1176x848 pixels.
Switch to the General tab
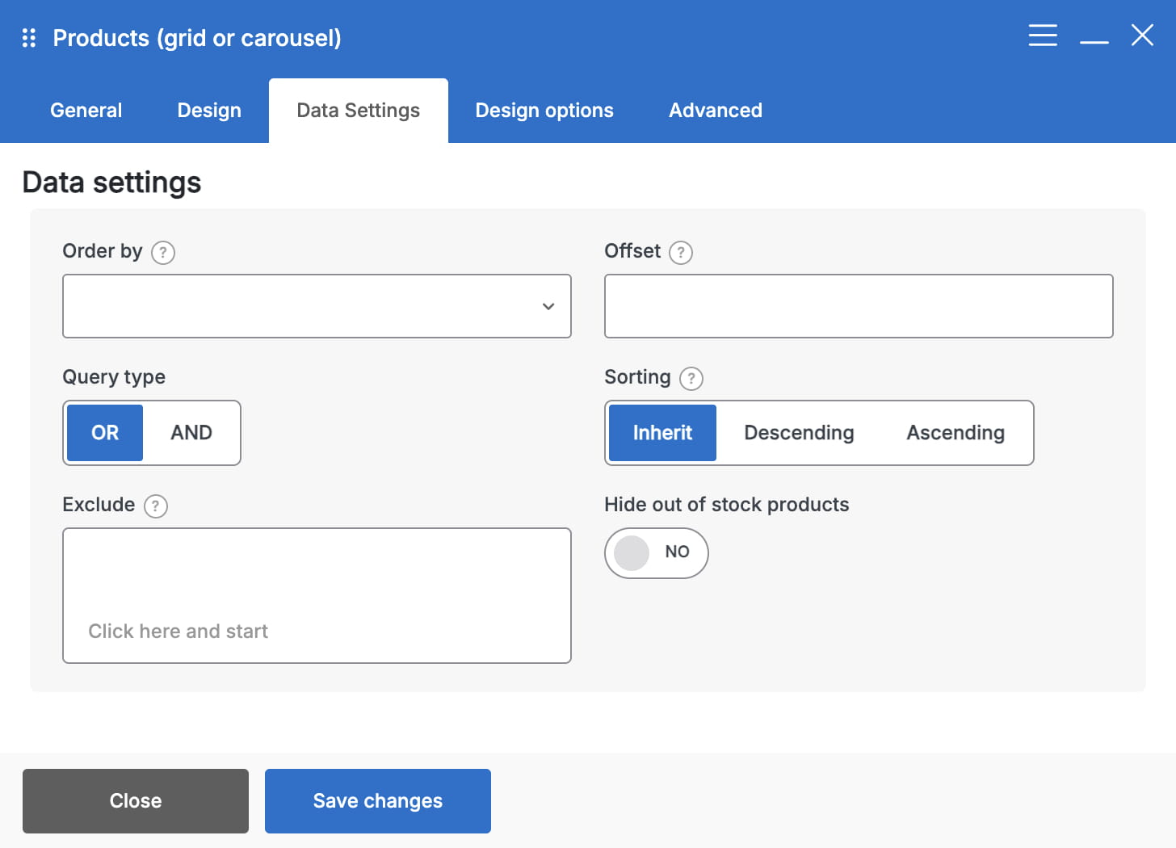(86, 111)
